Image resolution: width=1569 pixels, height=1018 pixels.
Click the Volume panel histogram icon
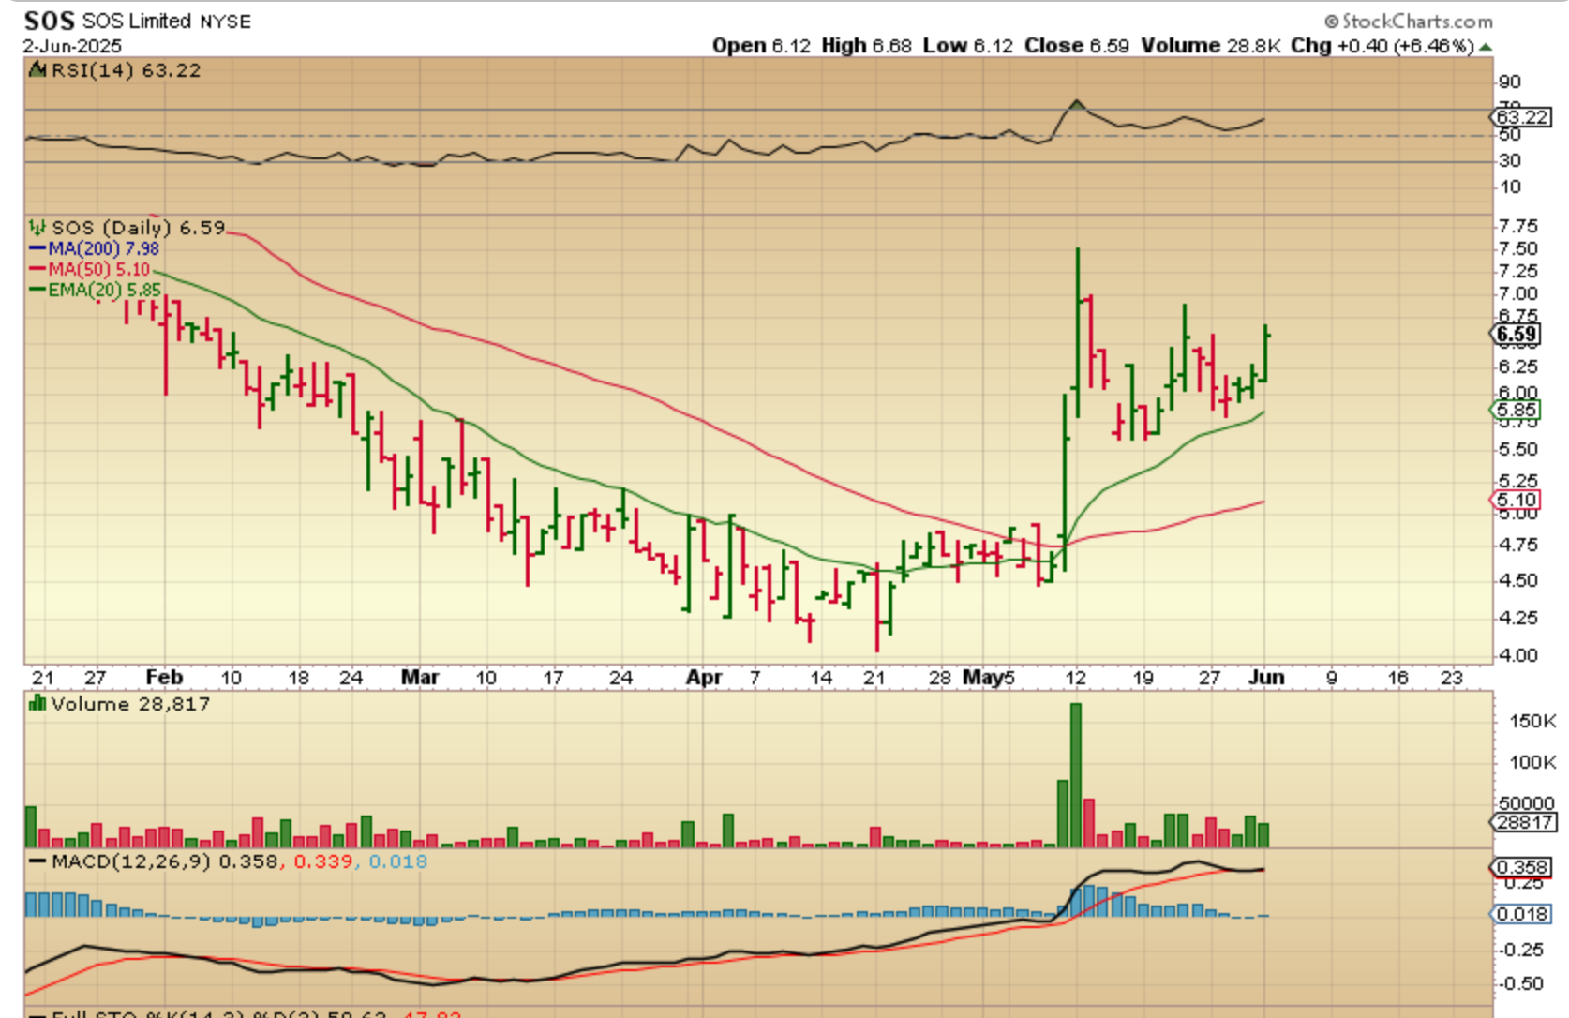tap(37, 704)
